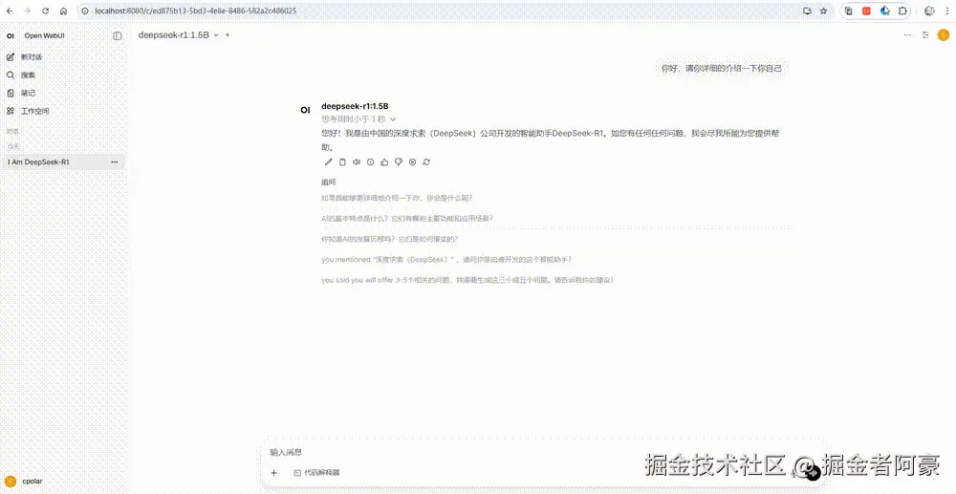
Task: Select the 'I Am DeepSeek-R1' chat
Action: (x=38, y=162)
